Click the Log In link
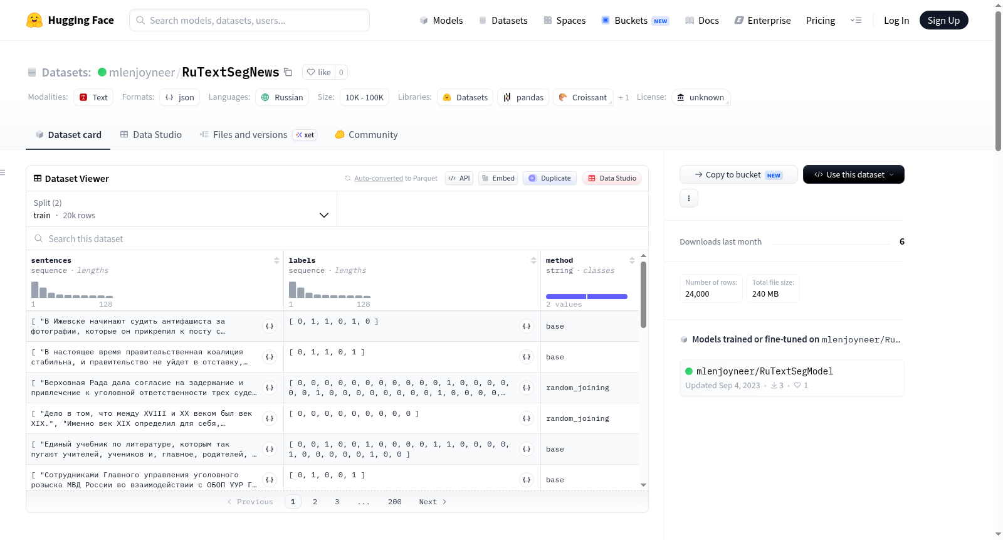The image size is (1003, 540). (896, 20)
